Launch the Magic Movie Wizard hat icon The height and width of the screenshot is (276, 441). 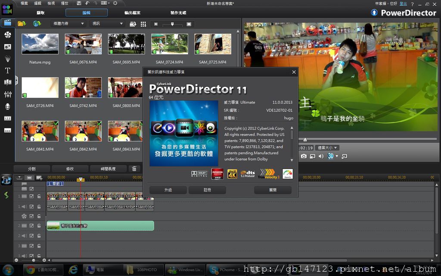coord(6,180)
